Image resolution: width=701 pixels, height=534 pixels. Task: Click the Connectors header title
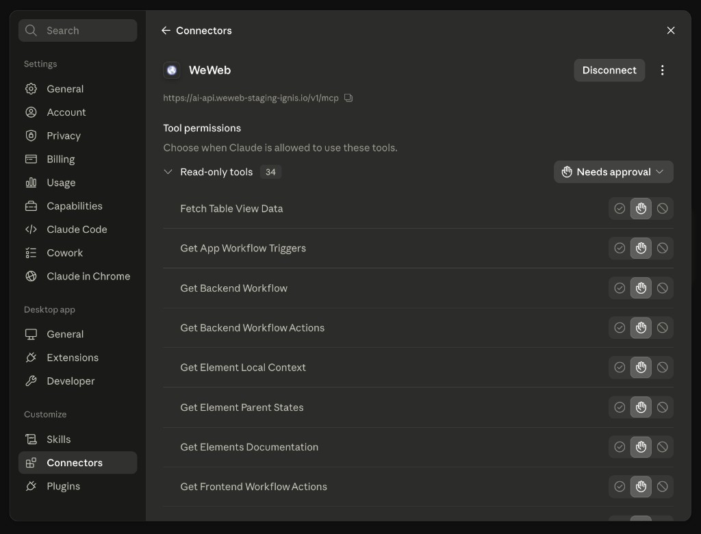click(204, 30)
